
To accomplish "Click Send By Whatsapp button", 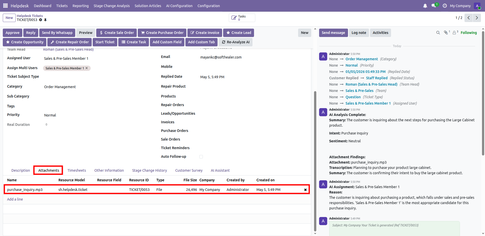I will pyautogui.click(x=57, y=33).
